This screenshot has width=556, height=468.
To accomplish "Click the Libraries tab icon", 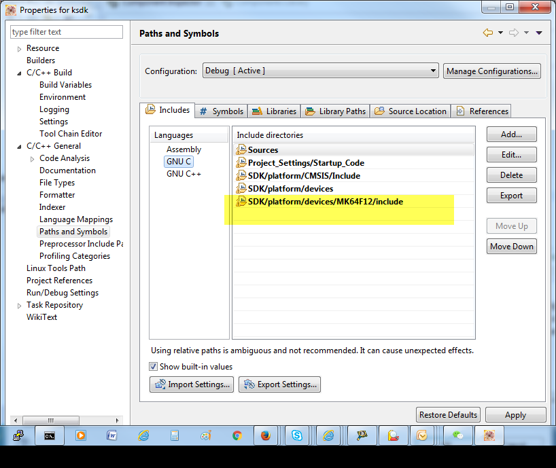I will pyautogui.click(x=257, y=111).
